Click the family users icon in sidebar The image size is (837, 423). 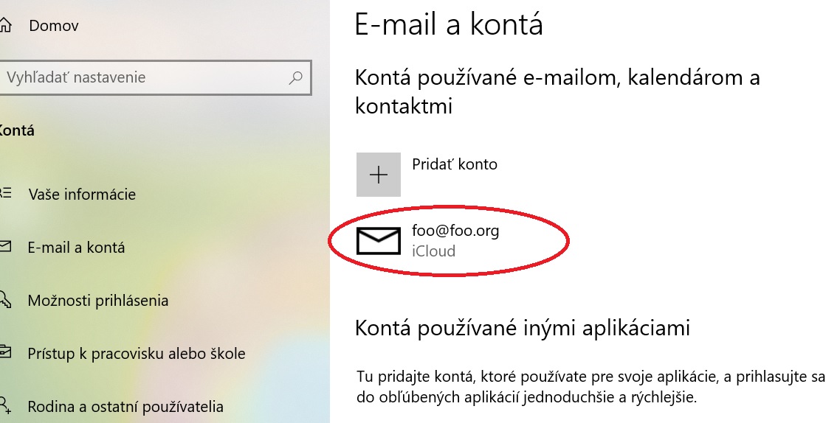point(5,405)
